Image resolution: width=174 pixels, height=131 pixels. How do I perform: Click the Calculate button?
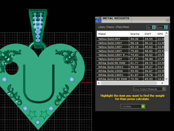tap(133, 106)
